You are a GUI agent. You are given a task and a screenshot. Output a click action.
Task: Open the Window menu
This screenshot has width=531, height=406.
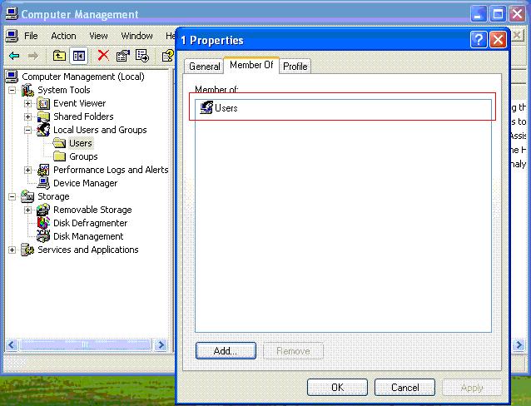coord(136,36)
